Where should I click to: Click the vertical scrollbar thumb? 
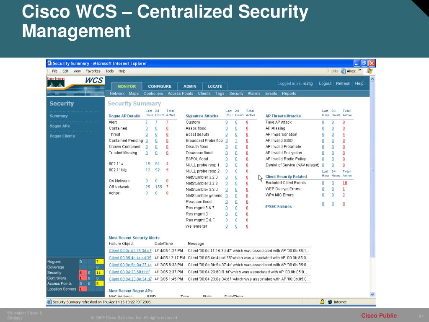pos(372,170)
